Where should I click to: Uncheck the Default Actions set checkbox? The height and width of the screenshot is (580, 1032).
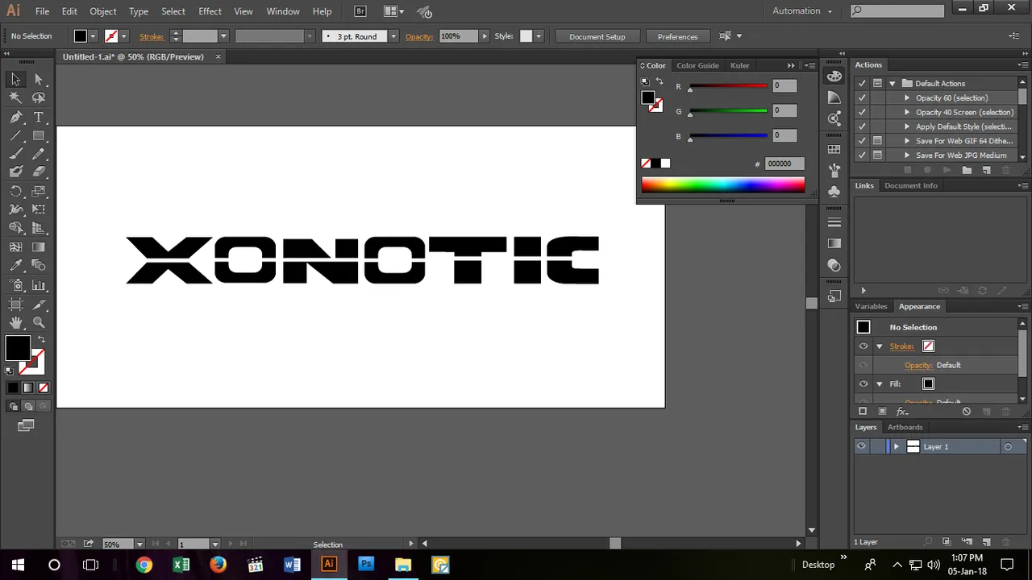coord(862,84)
